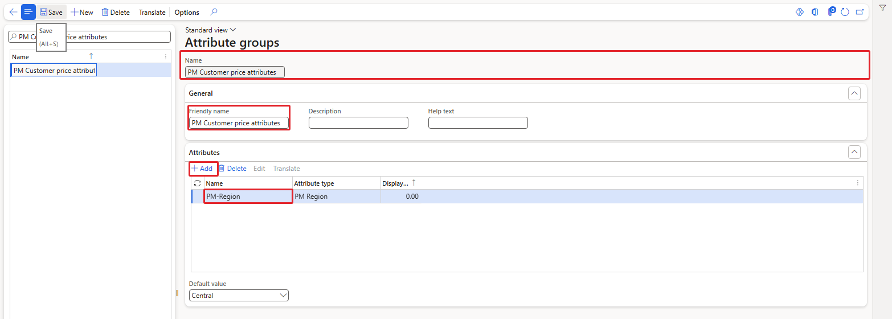Screen dimensions: 892x319
Task: Open the Power Apps diamond icon
Action: tap(800, 12)
